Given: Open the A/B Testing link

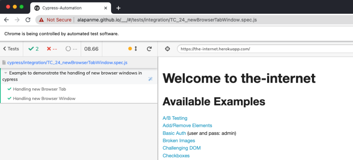Looking at the screenshot, I should pos(175,118).
